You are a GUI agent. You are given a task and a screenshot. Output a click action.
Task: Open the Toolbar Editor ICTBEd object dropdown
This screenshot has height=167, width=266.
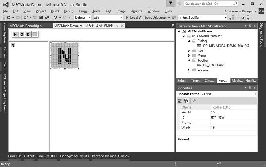(255, 94)
